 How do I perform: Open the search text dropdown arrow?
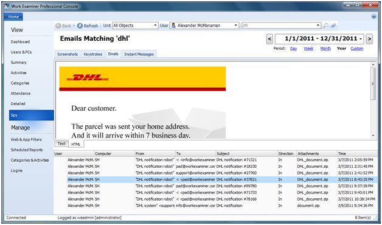pyautogui.click(x=318, y=26)
